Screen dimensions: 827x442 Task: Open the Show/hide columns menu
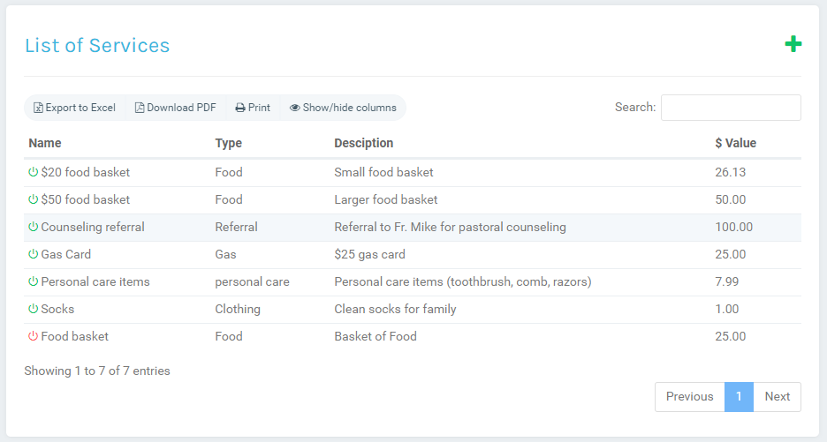[343, 108]
